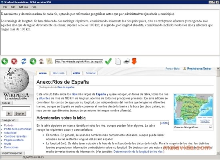Image resolution: width=220 pixels, height=160 pixels.
Task: Switch to the anexo tab
Action: 43,73
